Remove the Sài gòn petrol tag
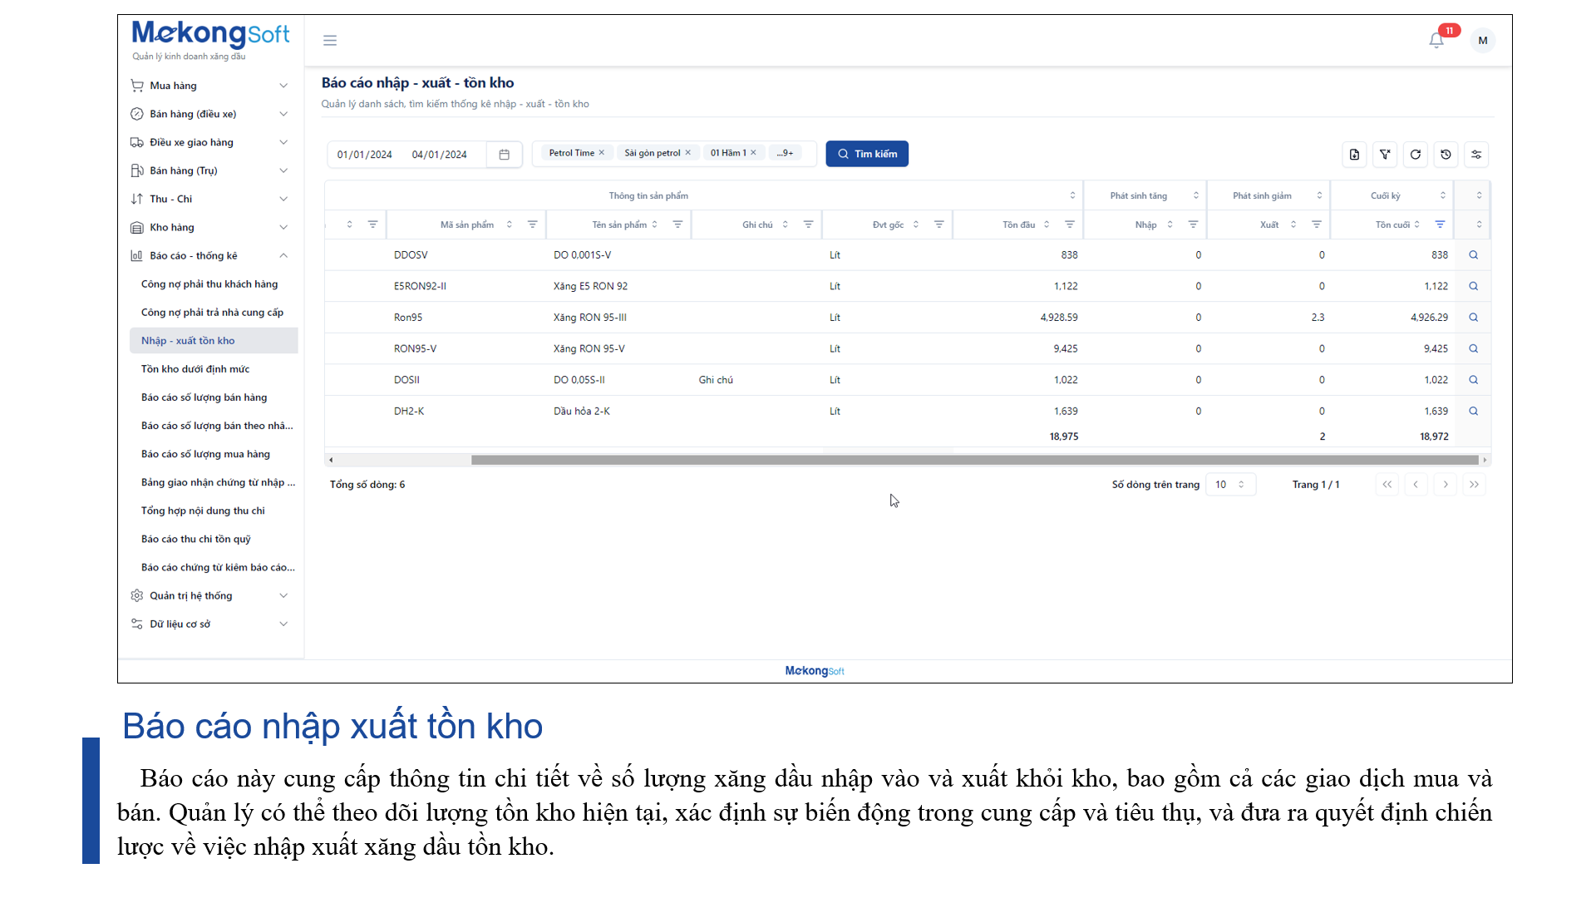Image resolution: width=1596 pixels, height=898 pixels. 688,153
